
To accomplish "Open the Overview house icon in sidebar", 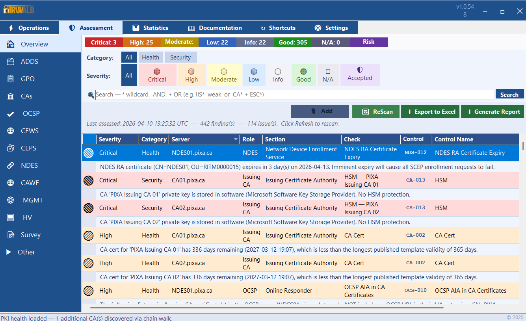I will point(11,44).
